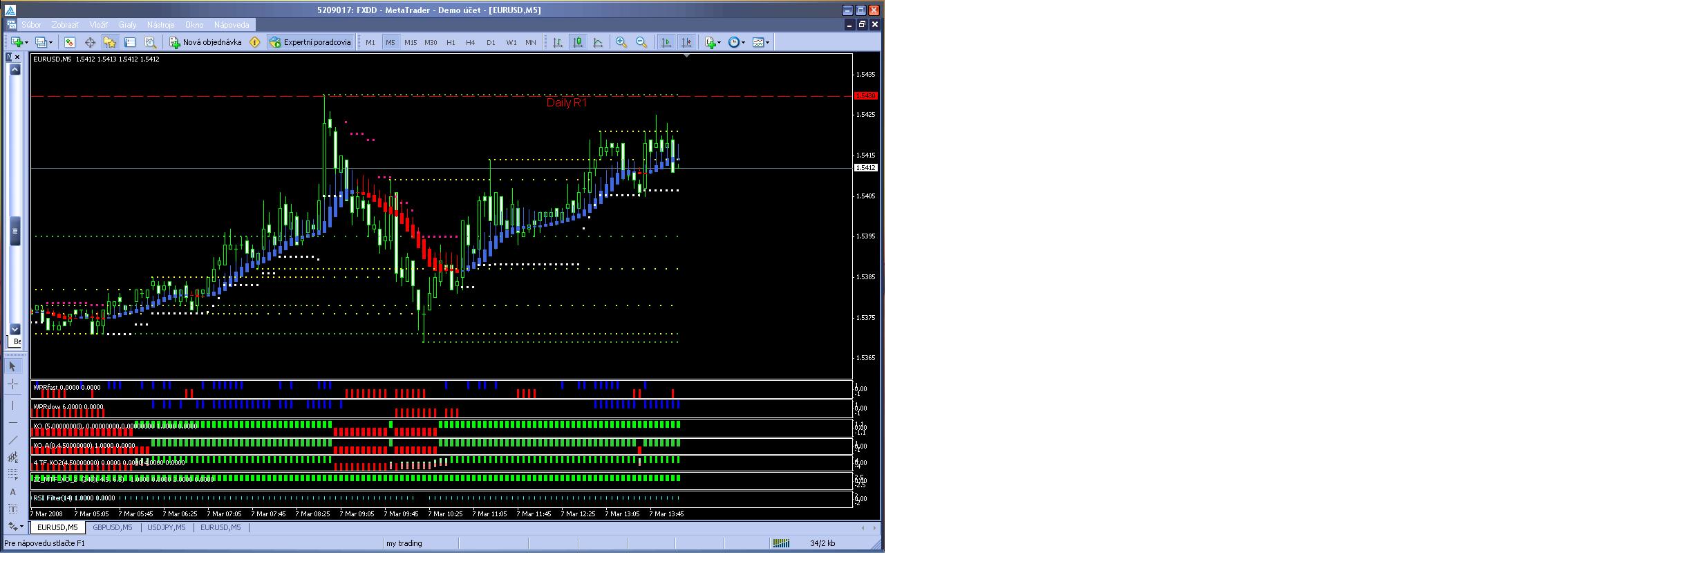The height and width of the screenshot is (575, 1703).
Task: Select the text label tool
Action: point(12,509)
